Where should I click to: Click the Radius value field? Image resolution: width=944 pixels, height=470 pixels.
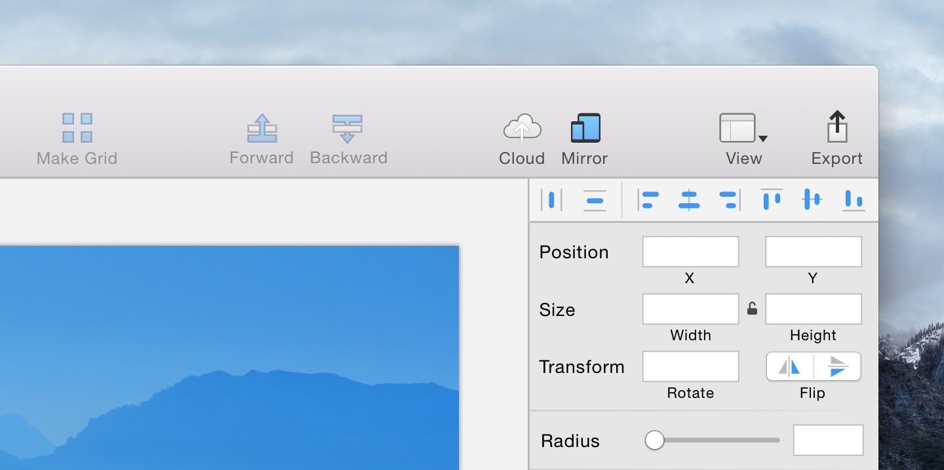pyautogui.click(x=828, y=440)
